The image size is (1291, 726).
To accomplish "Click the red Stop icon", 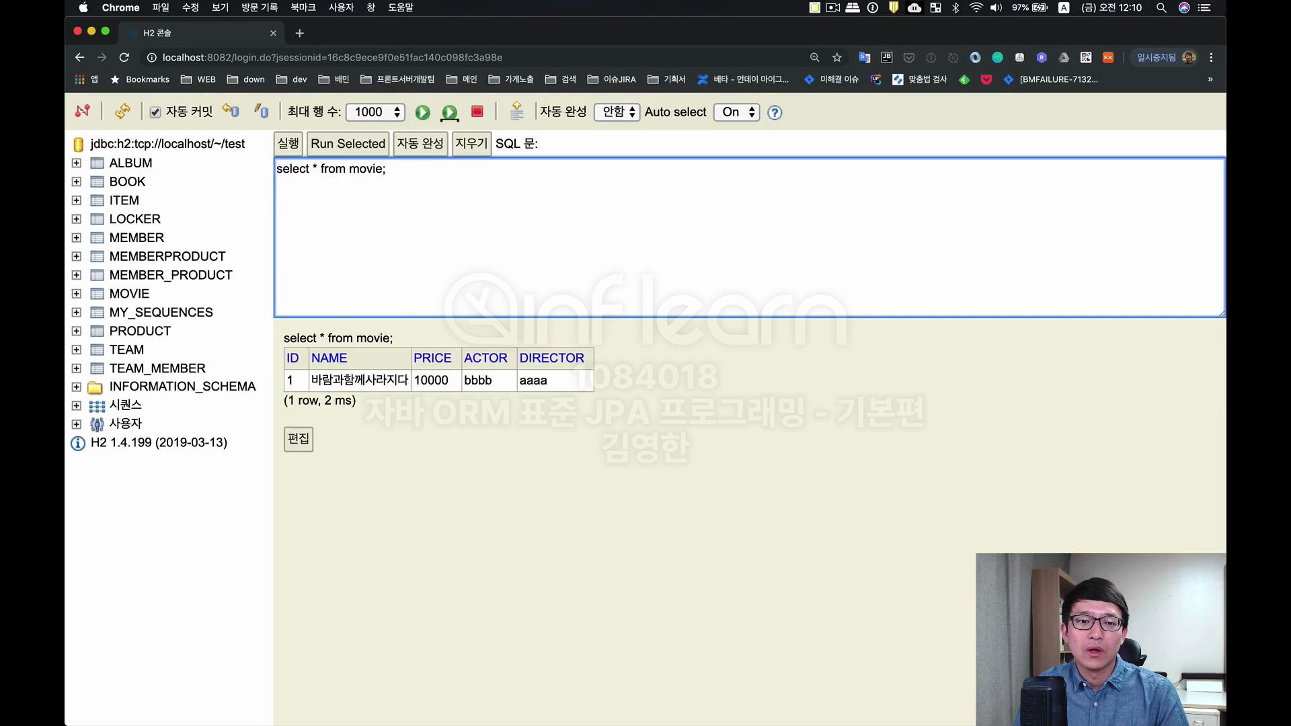I will (x=477, y=112).
